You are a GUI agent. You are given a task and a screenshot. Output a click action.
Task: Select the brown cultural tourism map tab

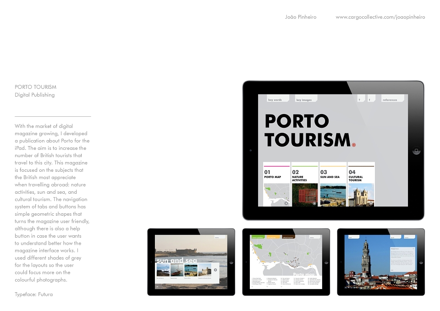pos(288,237)
